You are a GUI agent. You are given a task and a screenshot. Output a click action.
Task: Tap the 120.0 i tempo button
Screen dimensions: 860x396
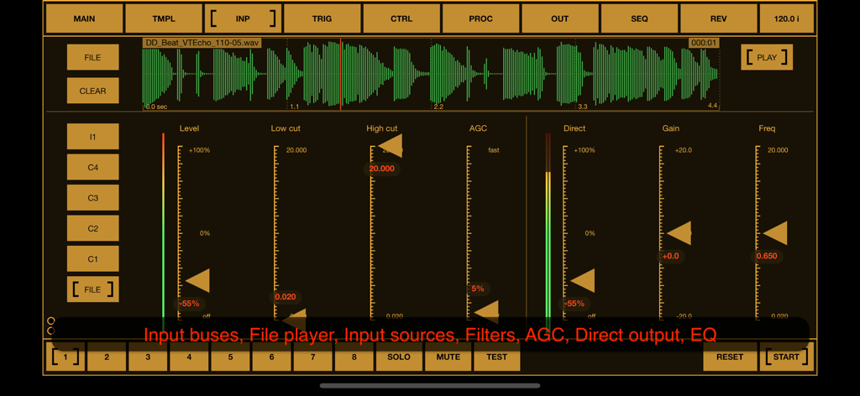click(786, 18)
